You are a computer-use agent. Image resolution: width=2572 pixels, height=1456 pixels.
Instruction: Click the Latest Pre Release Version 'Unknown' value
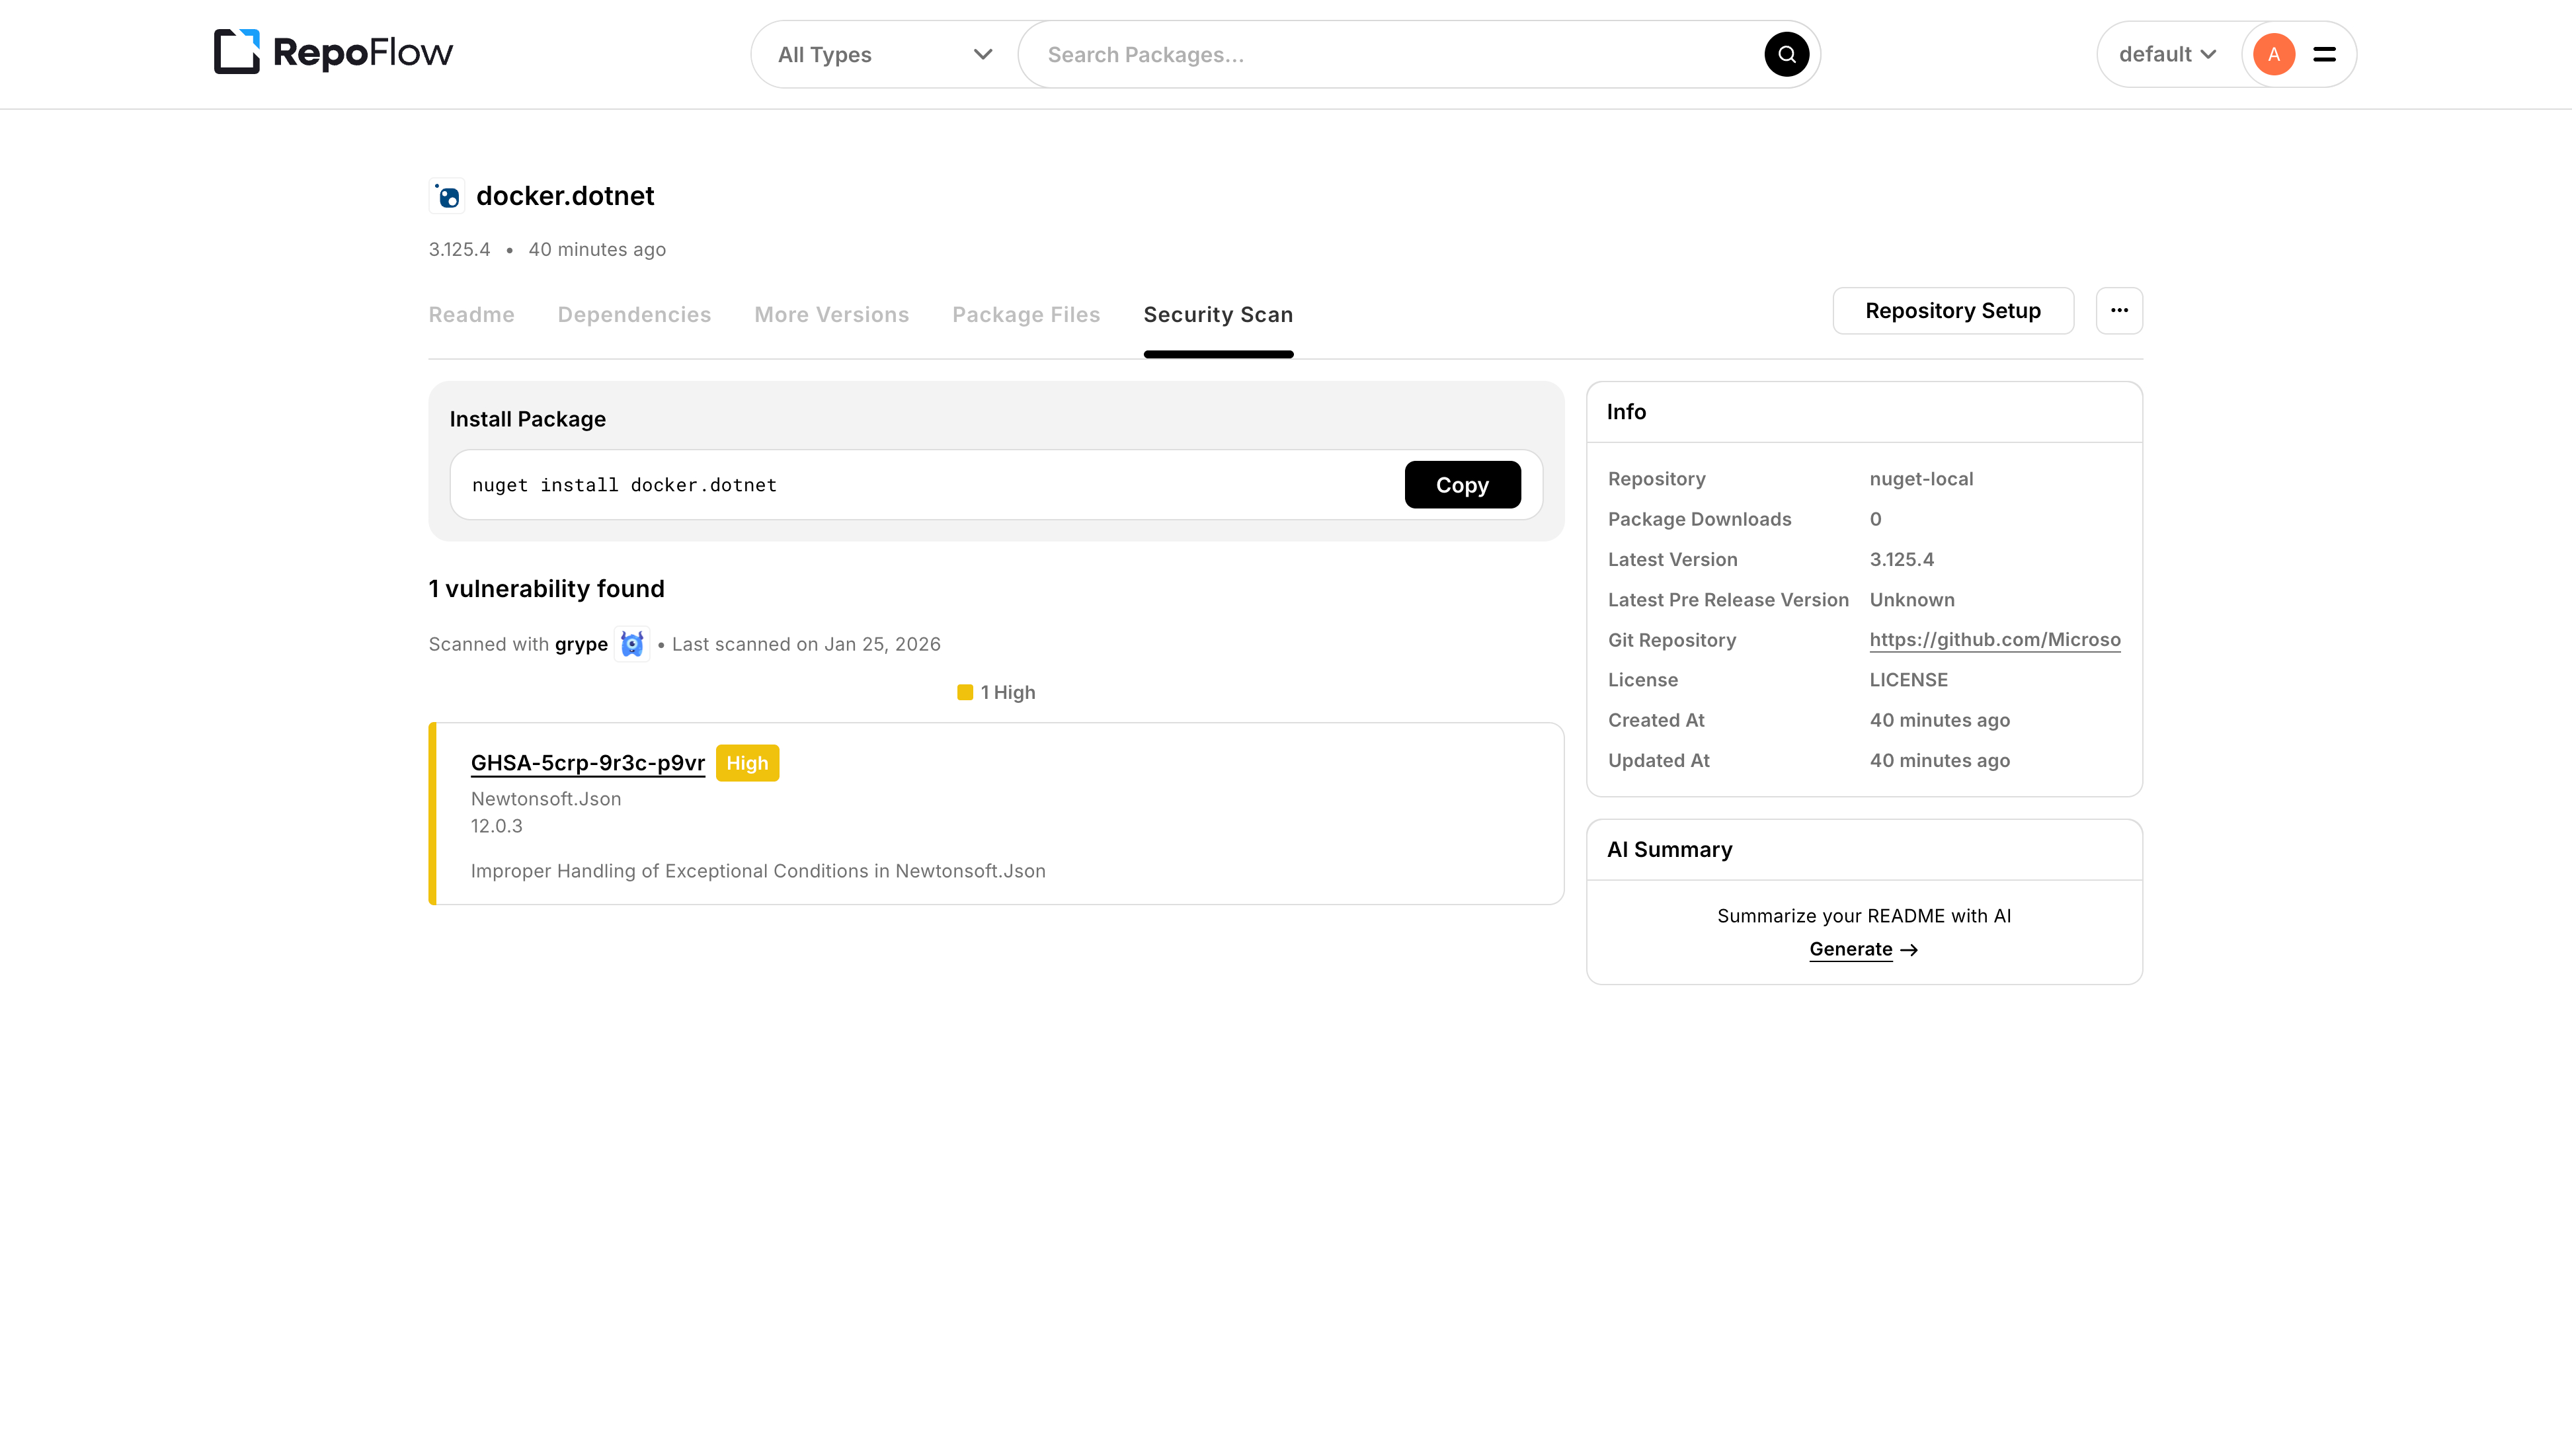[1911, 600]
